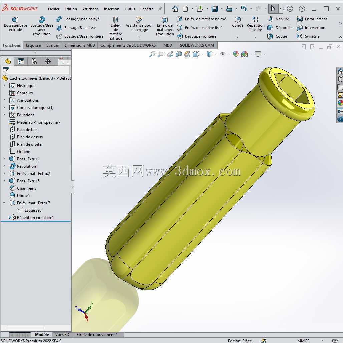Open the DimXpertManager crosshair tab
Image resolution: width=343 pixels, height=343 pixels.
pyautogui.click(x=48, y=61)
